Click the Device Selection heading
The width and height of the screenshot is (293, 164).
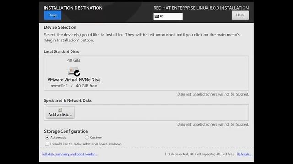pos(60,27)
